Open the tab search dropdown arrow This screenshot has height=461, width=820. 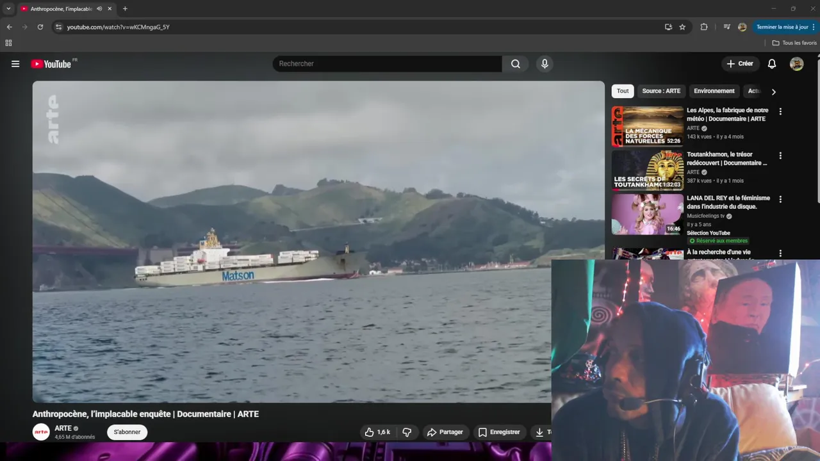point(8,9)
